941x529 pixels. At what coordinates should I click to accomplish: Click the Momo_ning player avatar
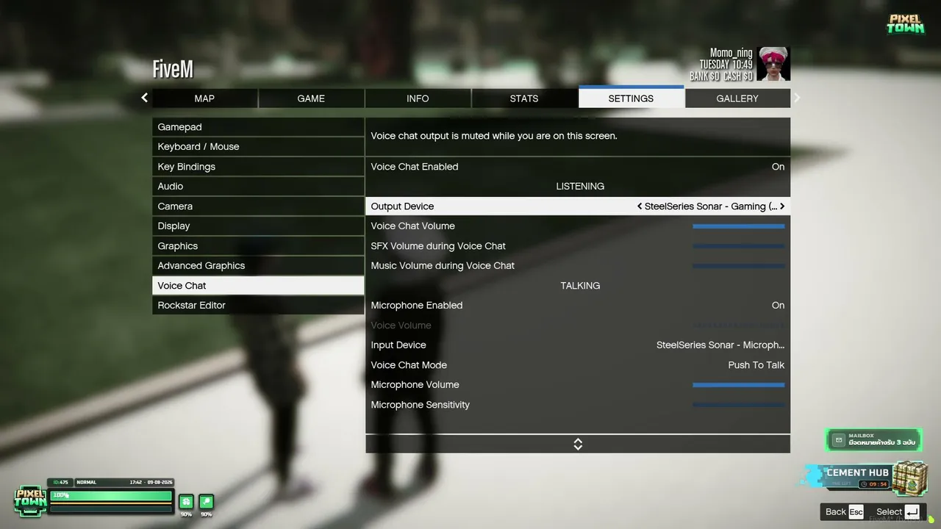pos(773,64)
